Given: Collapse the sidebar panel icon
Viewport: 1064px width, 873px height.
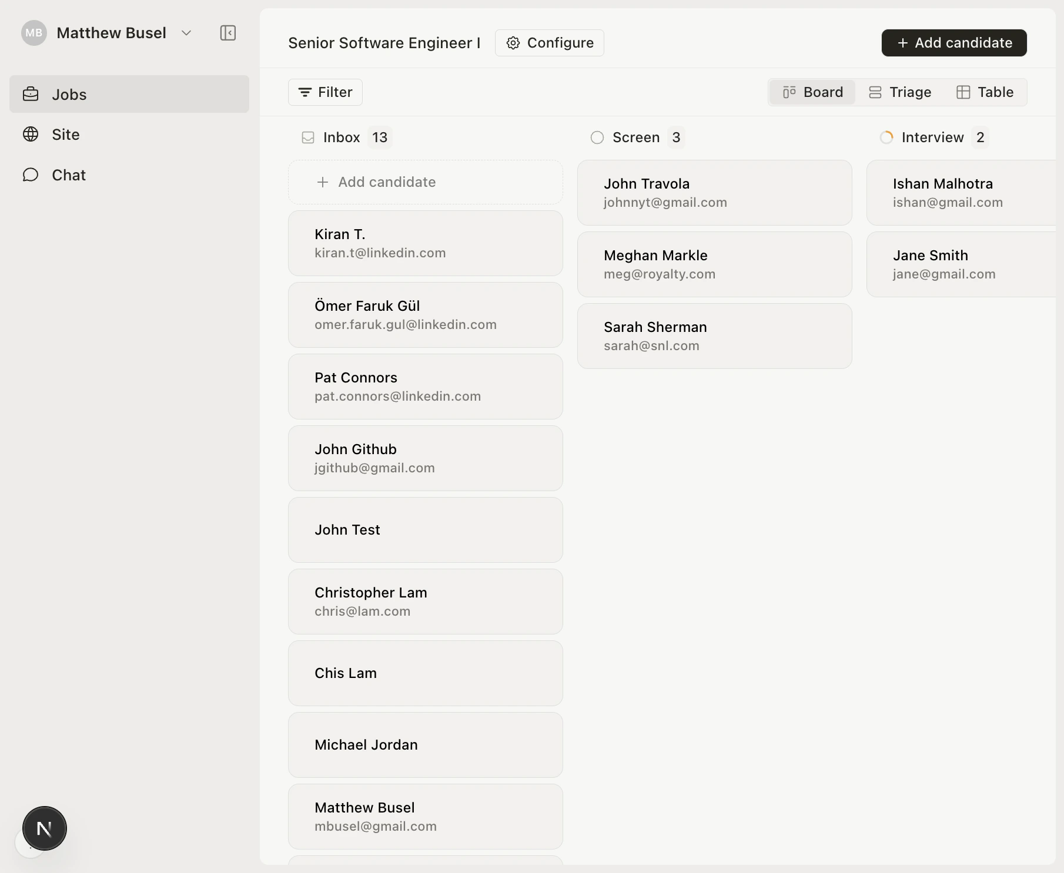Looking at the screenshot, I should 228,33.
